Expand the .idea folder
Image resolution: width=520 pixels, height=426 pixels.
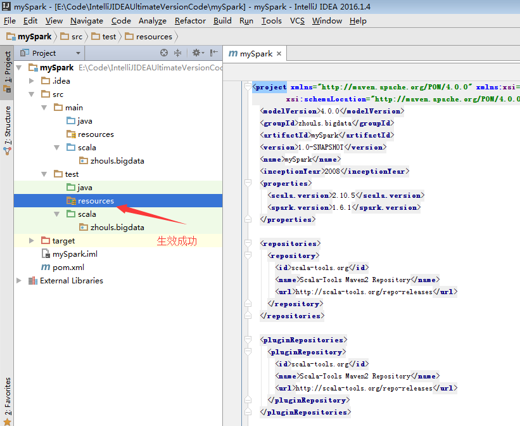point(32,81)
